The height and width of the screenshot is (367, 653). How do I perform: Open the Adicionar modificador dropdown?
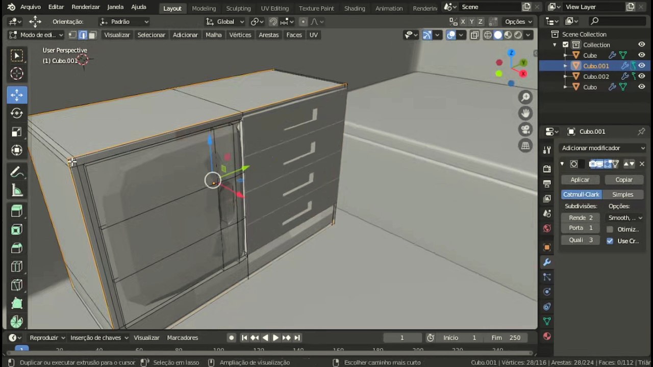pos(603,148)
